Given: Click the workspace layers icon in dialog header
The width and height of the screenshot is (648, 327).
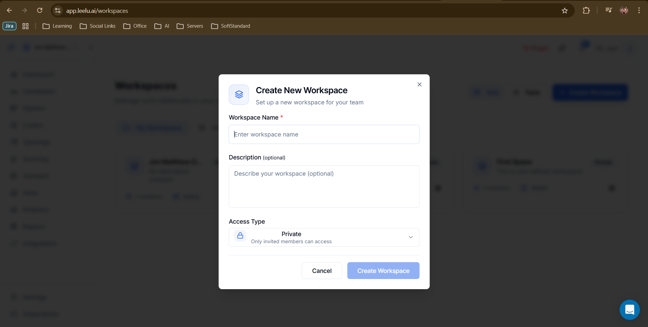Looking at the screenshot, I should [239, 95].
